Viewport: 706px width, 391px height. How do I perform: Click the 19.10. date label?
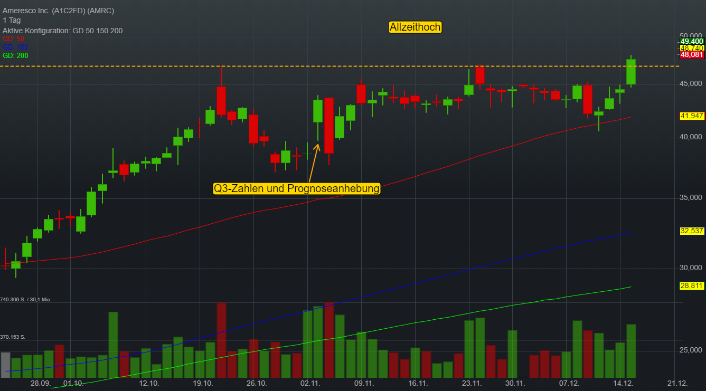click(203, 383)
